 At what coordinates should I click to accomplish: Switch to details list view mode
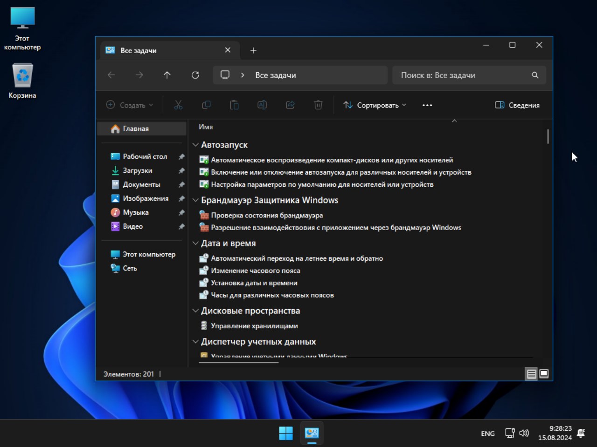tap(531, 374)
